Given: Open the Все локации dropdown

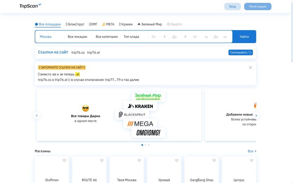Looking at the screenshot, I should (x=78, y=37).
